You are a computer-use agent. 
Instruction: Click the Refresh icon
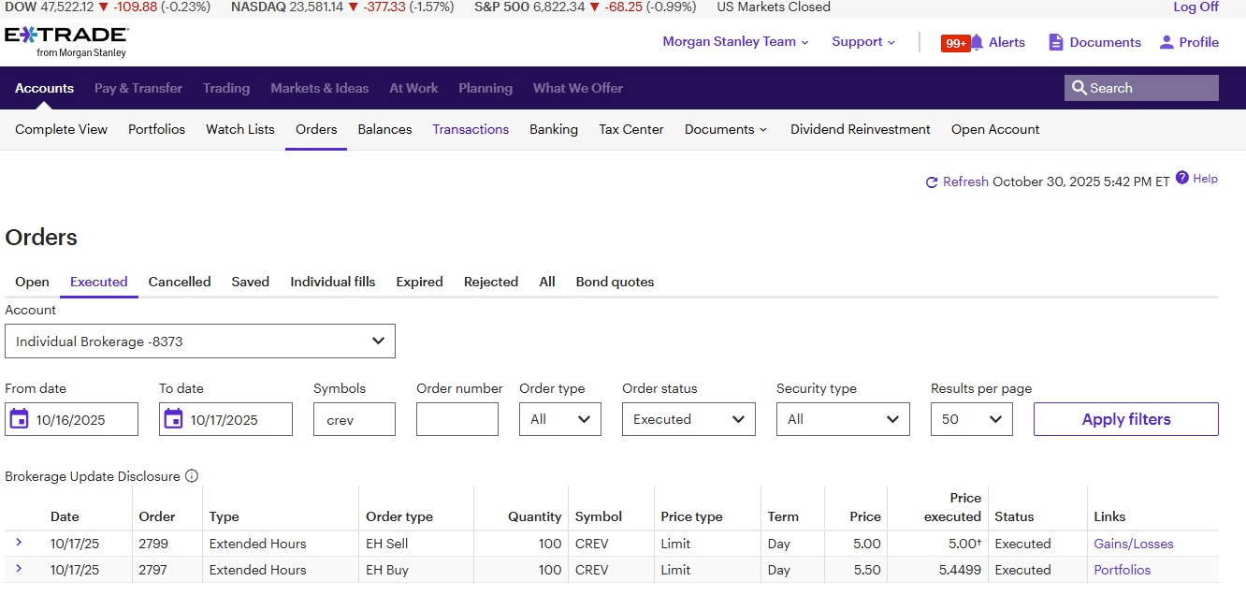pyautogui.click(x=931, y=182)
